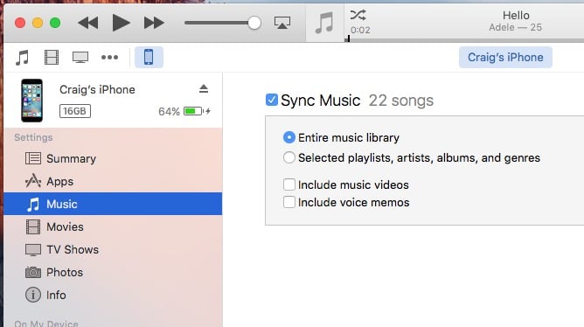Uncheck the Sync Music checkbox

click(x=272, y=100)
